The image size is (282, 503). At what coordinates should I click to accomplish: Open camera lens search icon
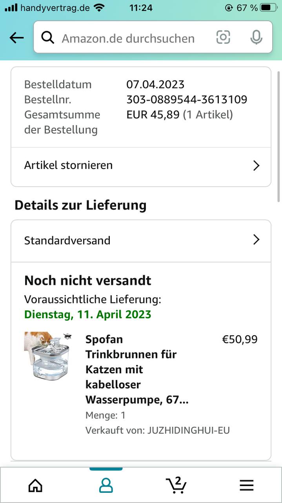pyautogui.click(x=223, y=37)
